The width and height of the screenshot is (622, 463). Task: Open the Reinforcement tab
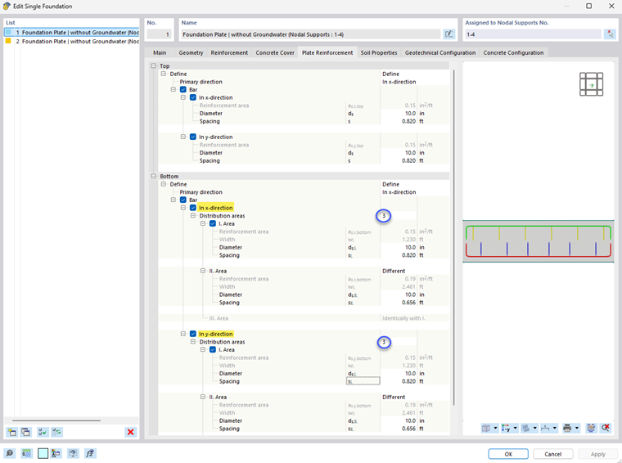coord(229,52)
